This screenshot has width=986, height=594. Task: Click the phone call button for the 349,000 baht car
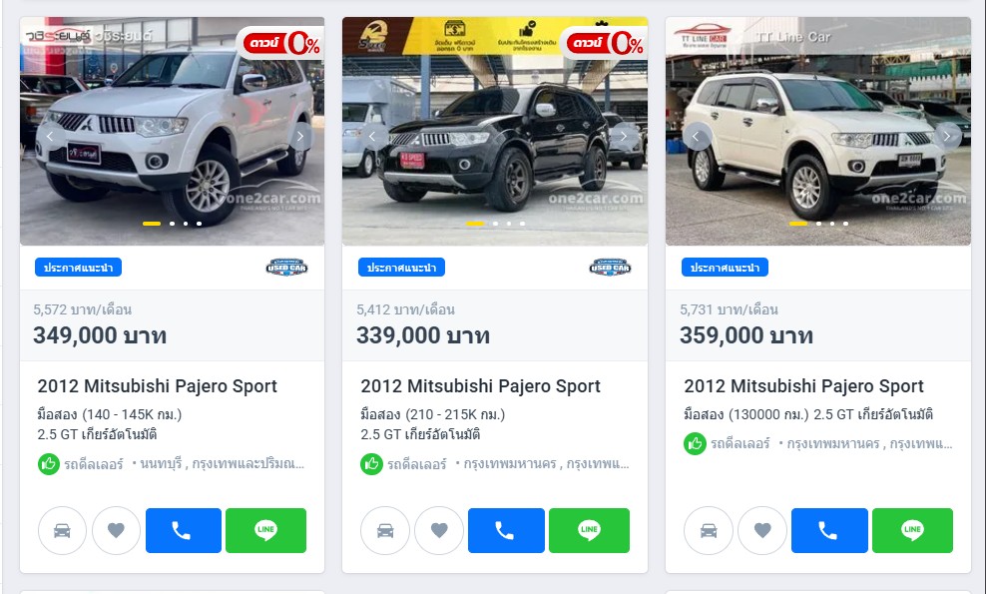click(183, 530)
